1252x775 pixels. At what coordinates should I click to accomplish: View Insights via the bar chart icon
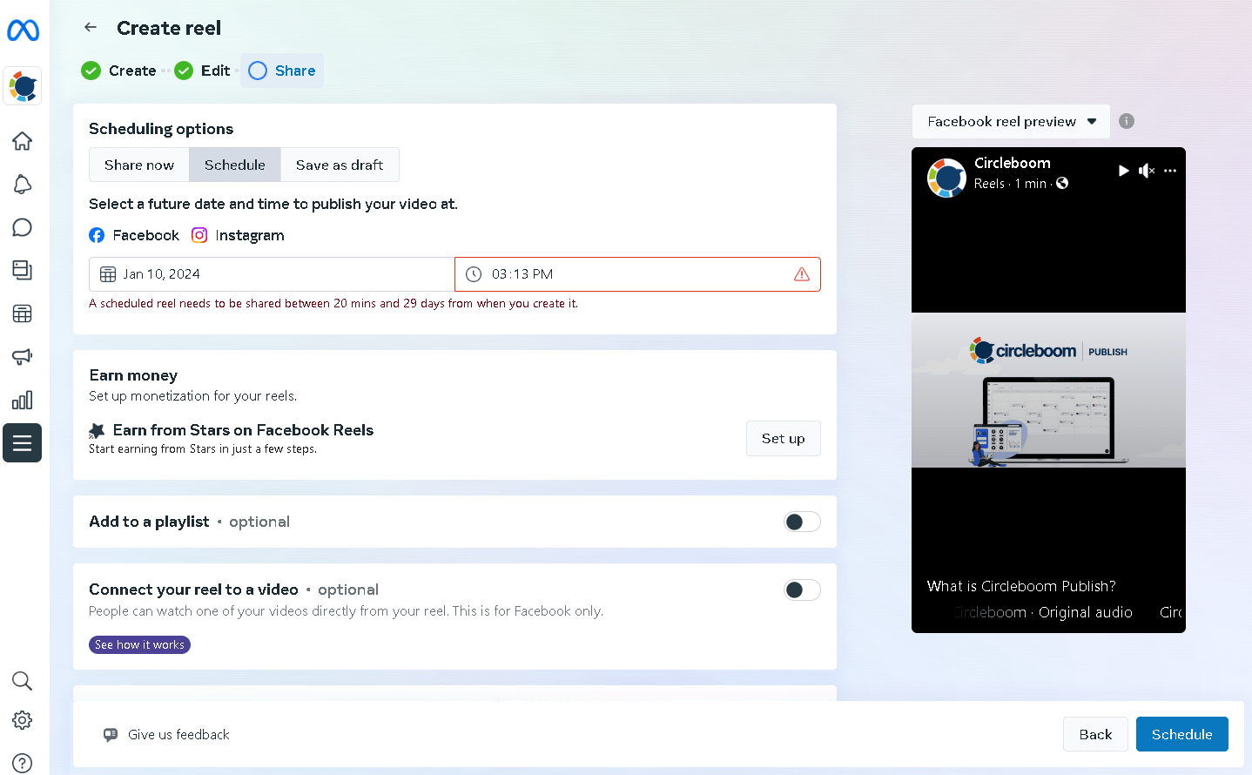click(22, 399)
